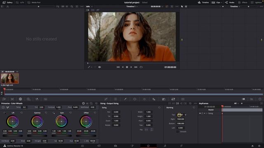Toggle the Effects panel

pyautogui.click(x=243, y=2)
